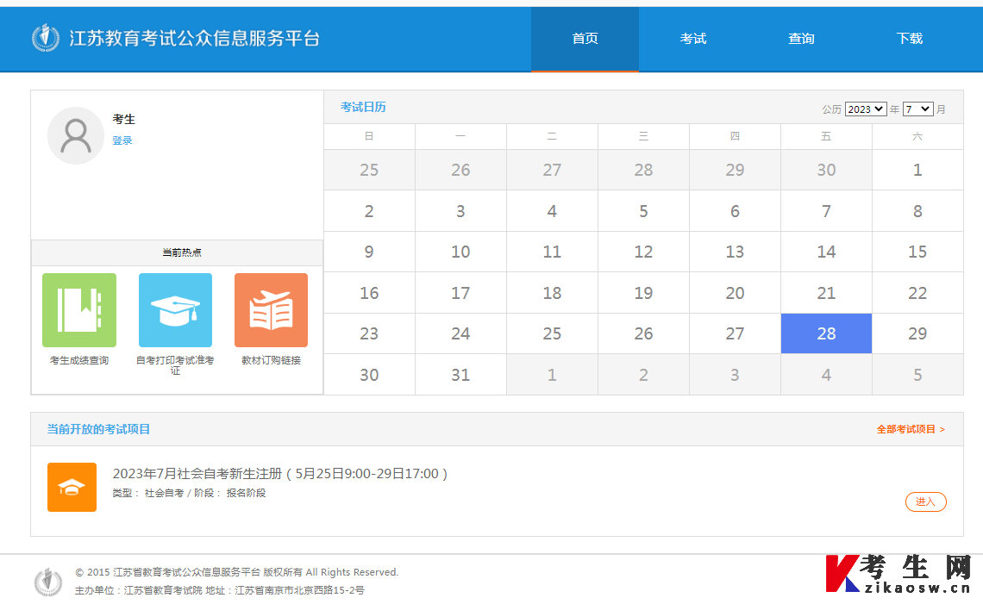This screenshot has width=983, height=604.
Task: Open 全部考试项目 link
Action: coord(911,429)
